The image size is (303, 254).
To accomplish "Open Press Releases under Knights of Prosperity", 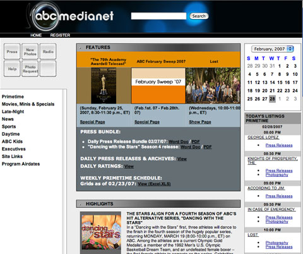I will tap(279, 171).
